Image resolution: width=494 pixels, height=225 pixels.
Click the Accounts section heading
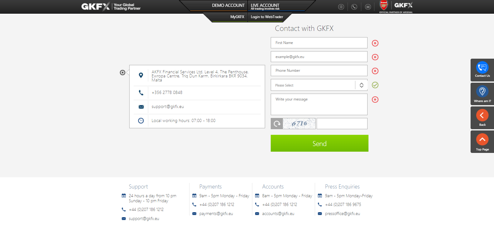(273, 187)
